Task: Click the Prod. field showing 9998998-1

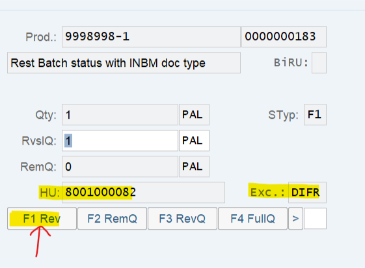Action: tap(151, 37)
